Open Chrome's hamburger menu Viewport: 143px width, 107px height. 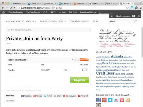(141, 8)
